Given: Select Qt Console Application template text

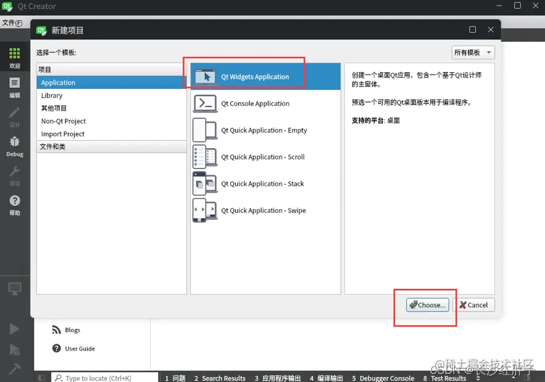Looking at the screenshot, I should [x=255, y=104].
